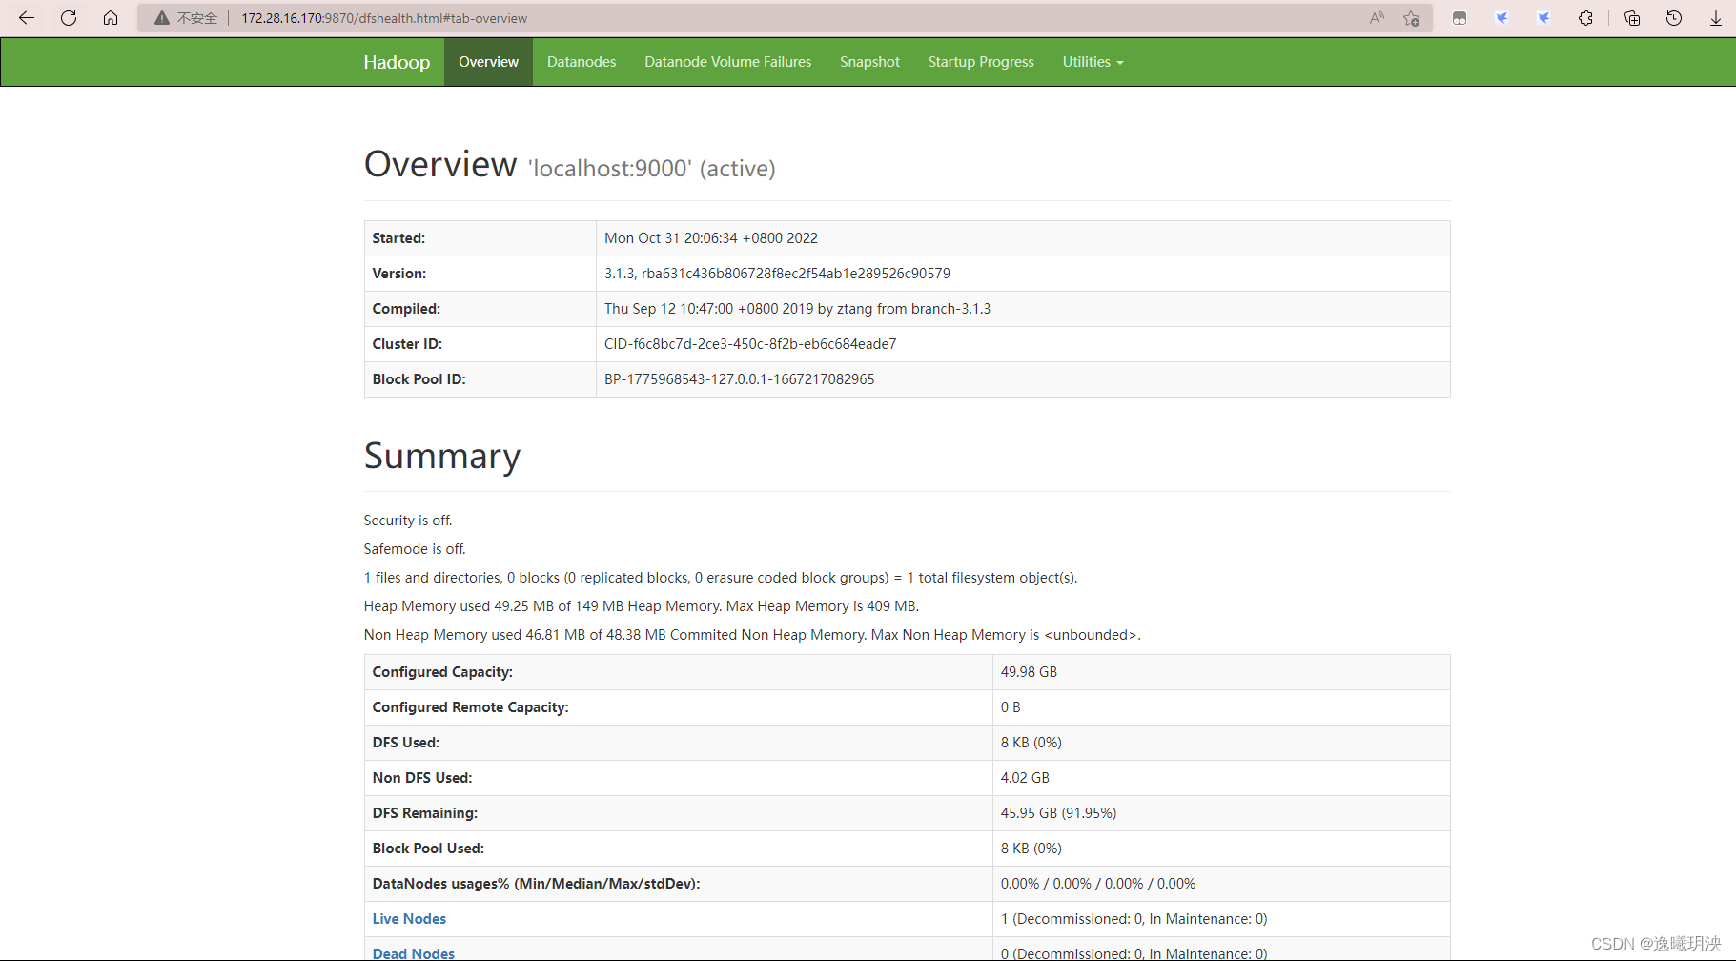Start Read Aloud for this page

(1377, 18)
